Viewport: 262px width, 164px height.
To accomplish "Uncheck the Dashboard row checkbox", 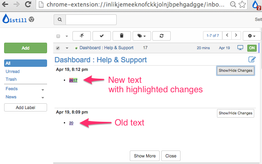I will 58,48.
